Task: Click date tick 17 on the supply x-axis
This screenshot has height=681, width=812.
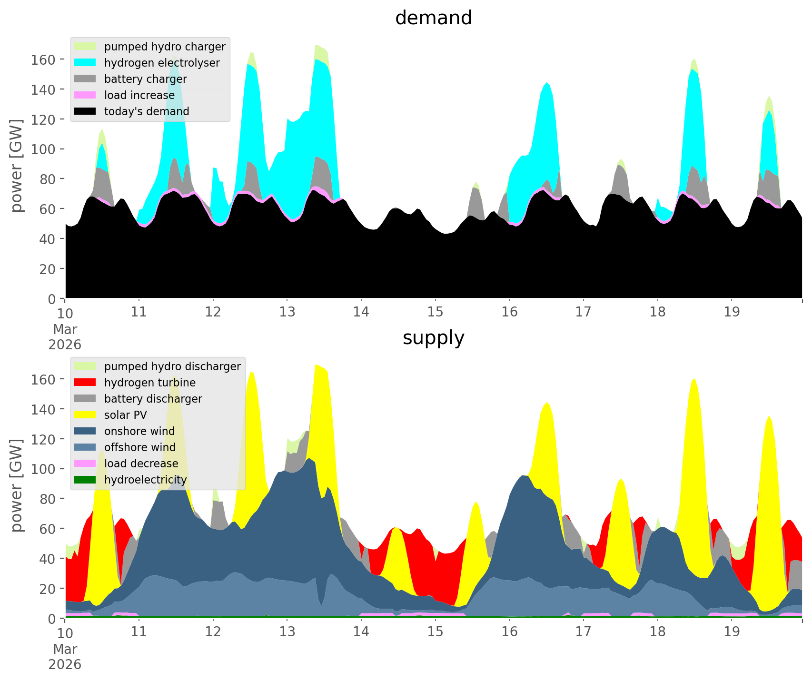Action: click(583, 632)
